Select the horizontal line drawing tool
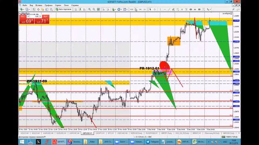The image size is (259, 145). [165, 9]
